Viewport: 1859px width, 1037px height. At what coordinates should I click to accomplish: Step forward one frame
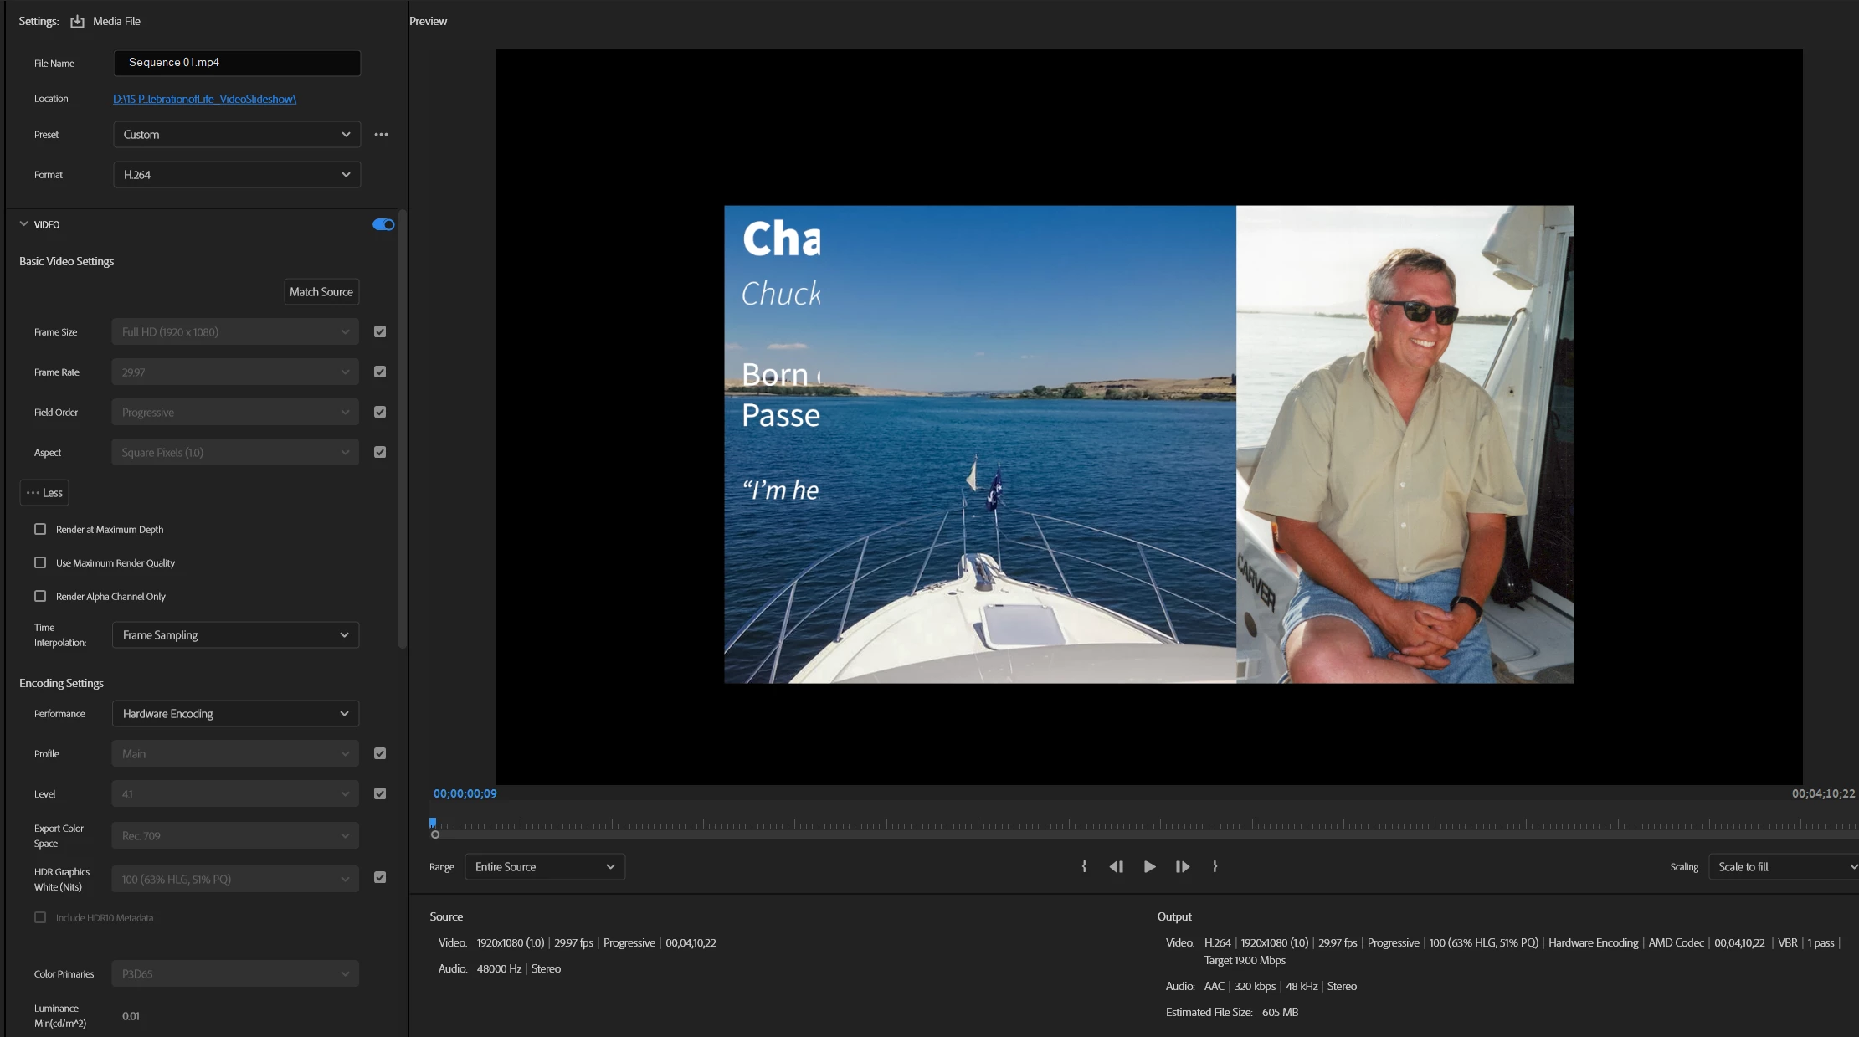[1182, 866]
